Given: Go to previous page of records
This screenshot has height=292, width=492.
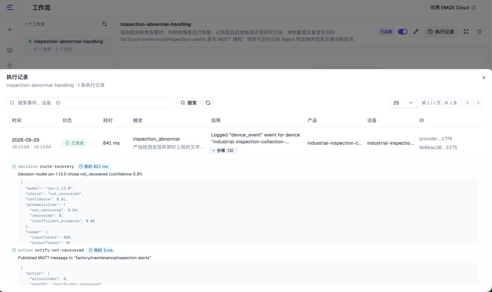Looking at the screenshot, I should coord(467,103).
